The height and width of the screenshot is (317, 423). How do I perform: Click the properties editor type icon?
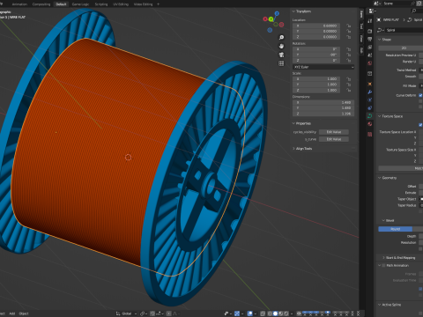(x=372, y=11)
